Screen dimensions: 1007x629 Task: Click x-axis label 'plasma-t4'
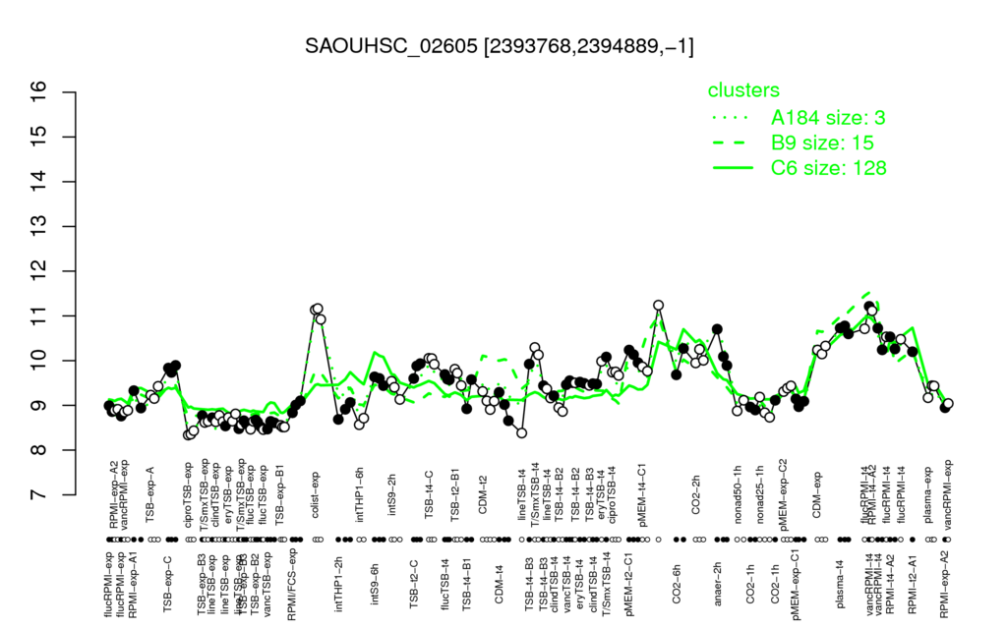point(839,584)
